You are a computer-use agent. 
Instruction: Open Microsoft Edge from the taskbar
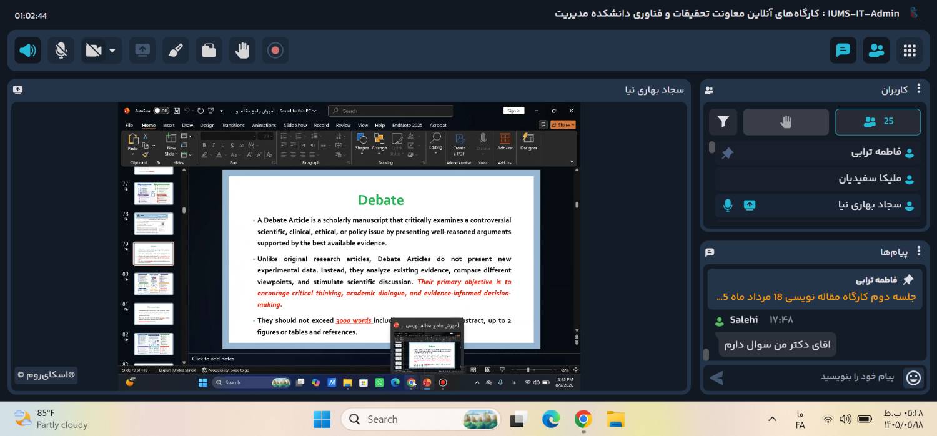[551, 419]
